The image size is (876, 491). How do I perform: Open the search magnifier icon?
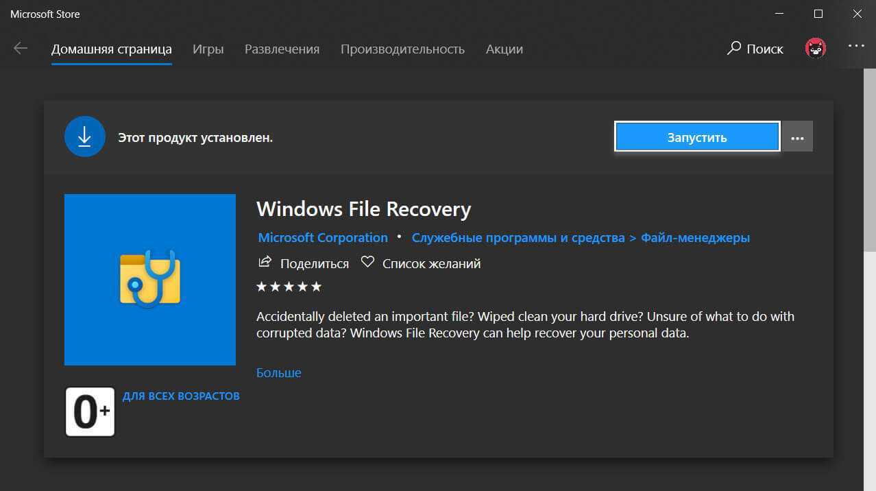(x=734, y=49)
